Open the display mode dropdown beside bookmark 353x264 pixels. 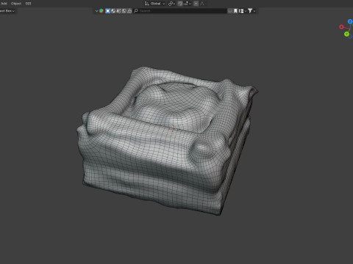tap(242, 11)
